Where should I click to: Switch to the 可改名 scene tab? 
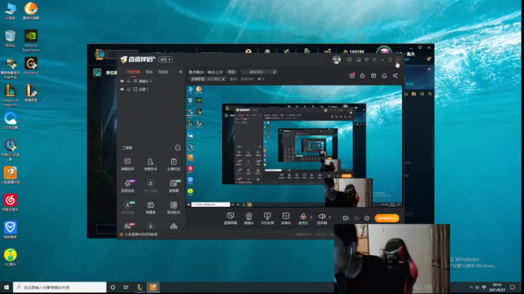click(x=163, y=72)
